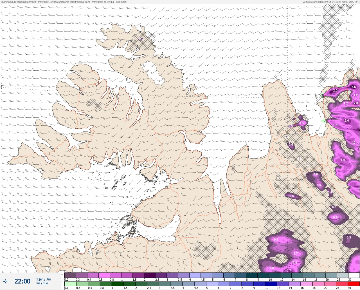This screenshot has height=290, width=360.
Task: Click the 'Þri./ Tue' weekday text
Action: (42, 283)
